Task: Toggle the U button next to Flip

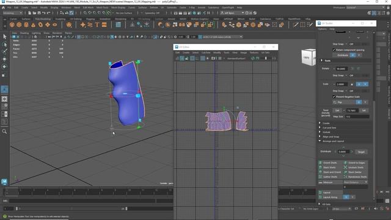Action: (359, 102)
